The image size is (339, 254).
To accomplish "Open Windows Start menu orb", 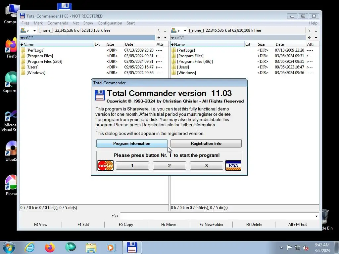I will [9, 247].
